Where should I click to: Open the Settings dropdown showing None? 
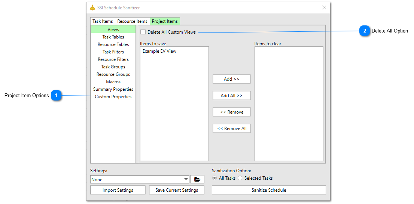tap(140, 179)
